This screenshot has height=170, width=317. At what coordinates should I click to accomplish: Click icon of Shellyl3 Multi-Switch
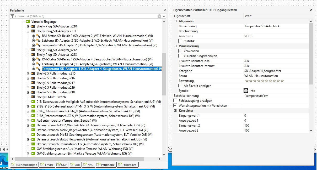tap(33, 97)
